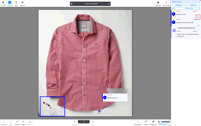Click the Approve checkmark icon
The height and width of the screenshot is (126, 201).
(x=17, y=122)
